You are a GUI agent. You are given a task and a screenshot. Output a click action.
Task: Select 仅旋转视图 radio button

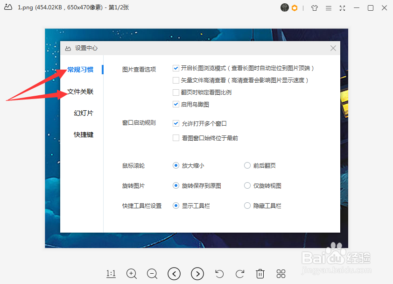pos(247,185)
